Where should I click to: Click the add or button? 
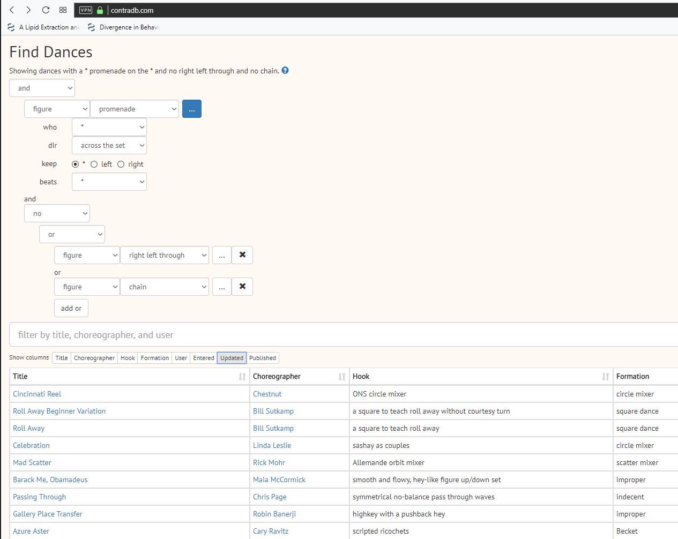click(x=71, y=308)
